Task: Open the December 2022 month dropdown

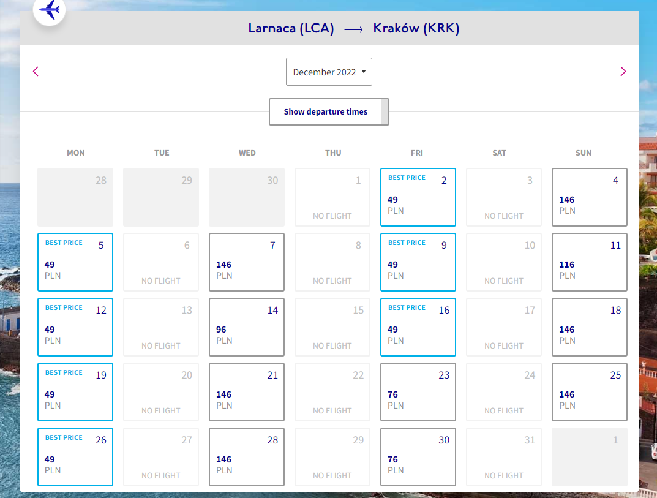Action: (329, 72)
